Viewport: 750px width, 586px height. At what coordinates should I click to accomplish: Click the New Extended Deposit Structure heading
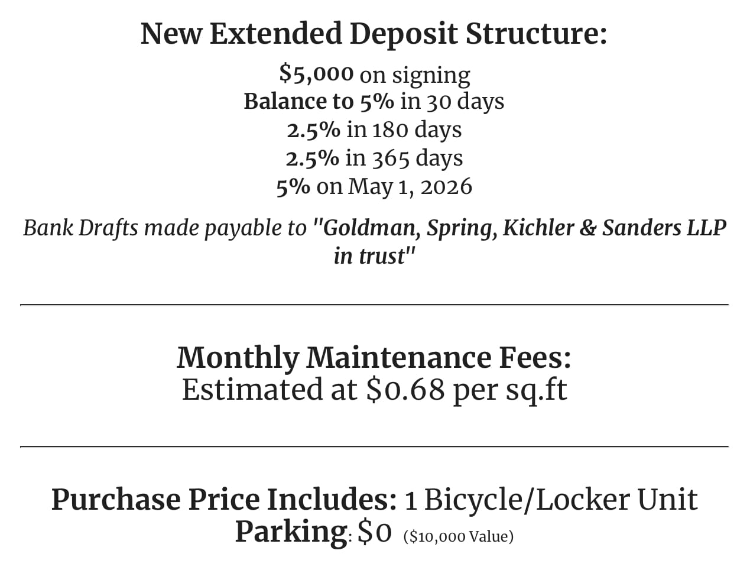click(x=374, y=33)
